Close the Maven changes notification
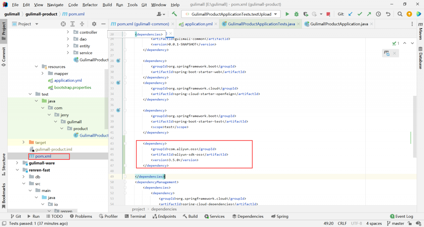The height and width of the screenshot is (227, 424). point(395,53)
